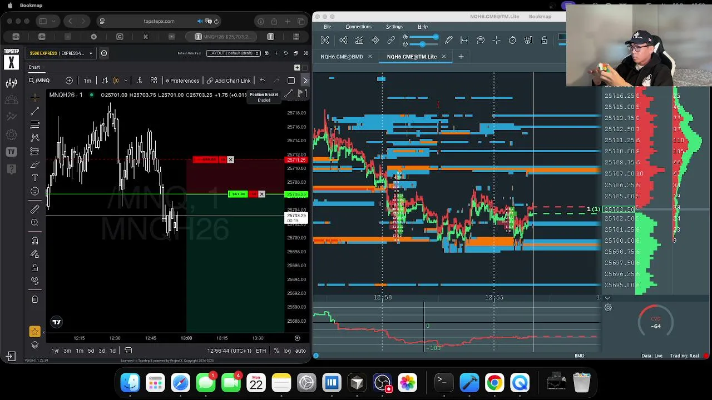
Task: Toggle log scale on chart
Action: click(x=287, y=351)
